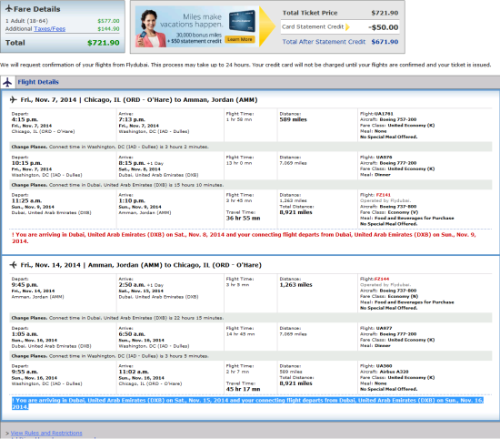Screen dimensions: 500x439
Task: Click the red FZ141 flight number
Action: click(x=383, y=195)
